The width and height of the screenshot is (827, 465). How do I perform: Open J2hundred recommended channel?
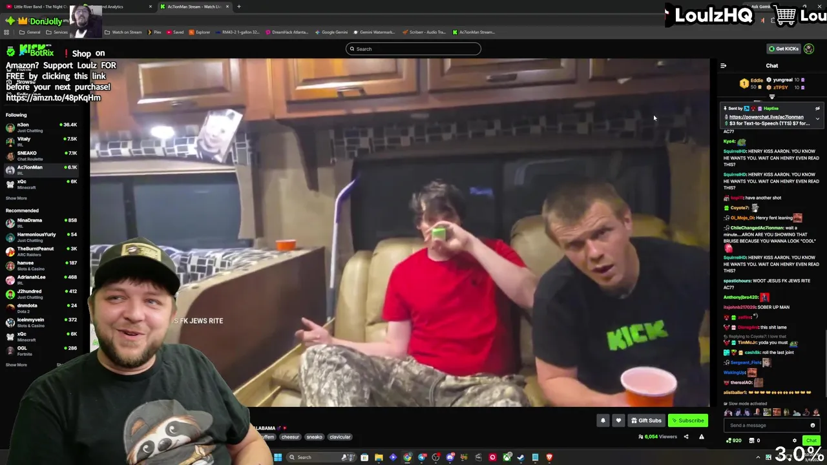click(41, 294)
